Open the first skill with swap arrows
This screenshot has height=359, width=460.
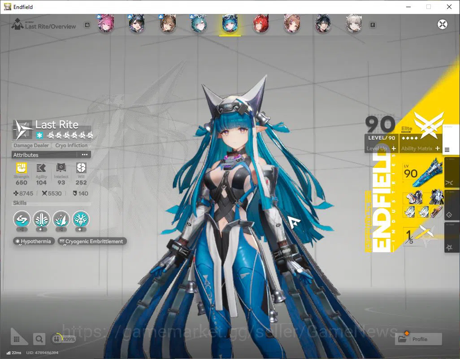click(x=22, y=219)
